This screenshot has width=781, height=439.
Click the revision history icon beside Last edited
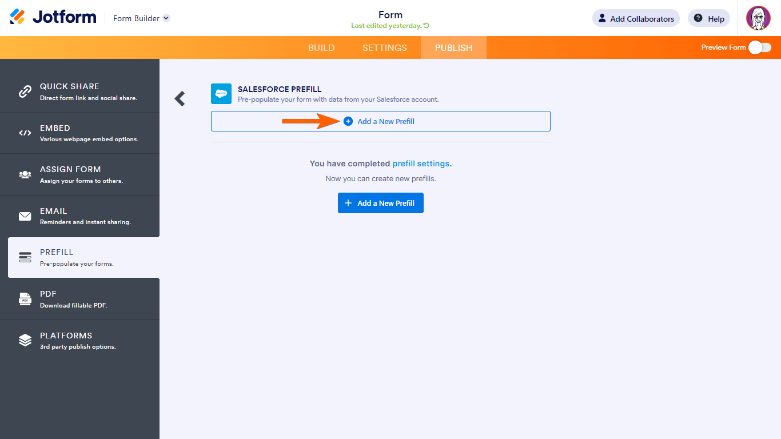coord(426,26)
